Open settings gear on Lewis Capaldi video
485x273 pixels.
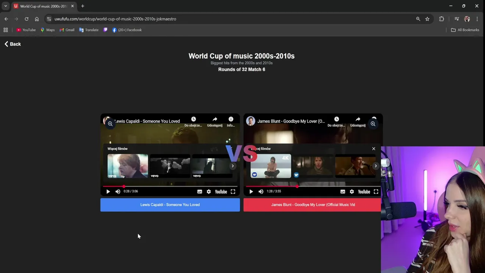pos(209,191)
